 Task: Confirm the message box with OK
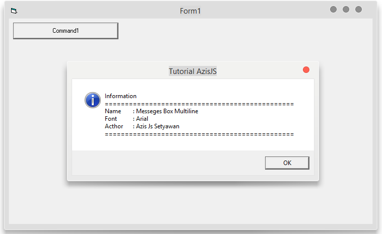pos(287,163)
